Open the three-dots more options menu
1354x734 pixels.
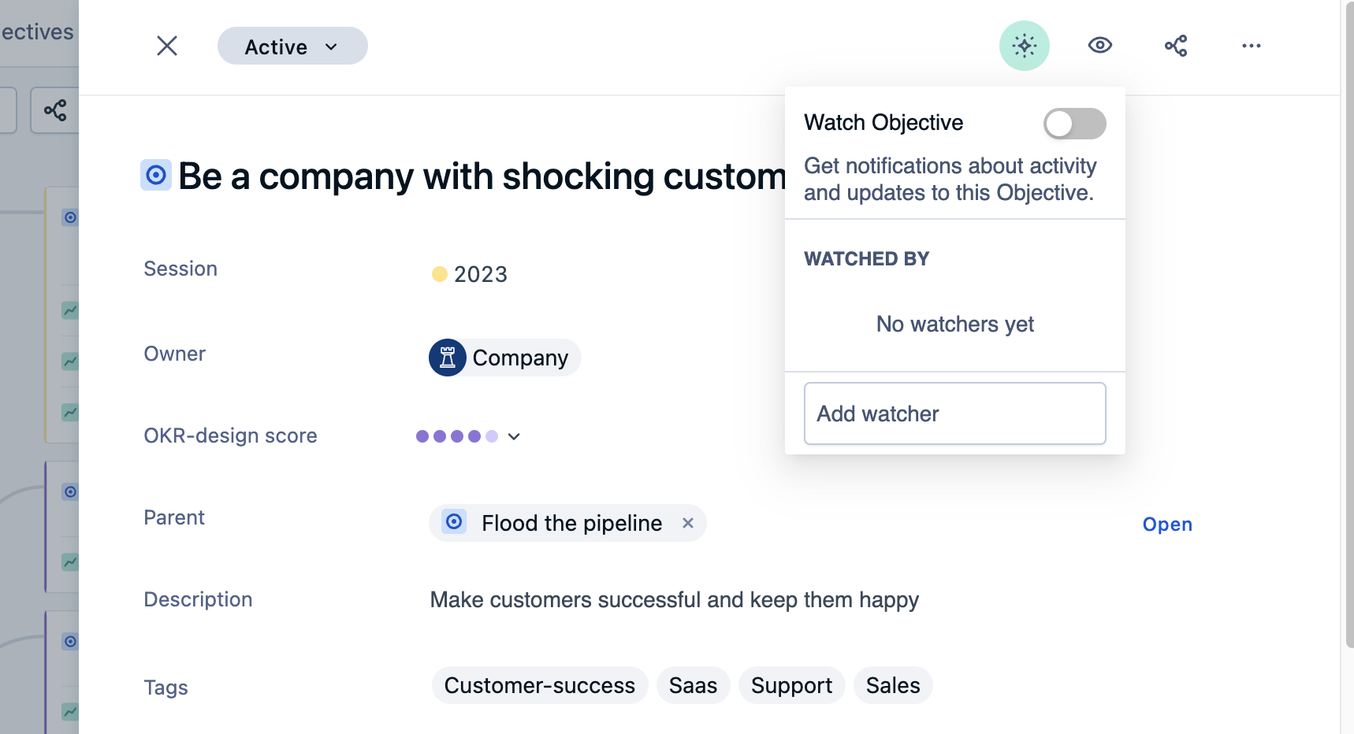[x=1251, y=46]
